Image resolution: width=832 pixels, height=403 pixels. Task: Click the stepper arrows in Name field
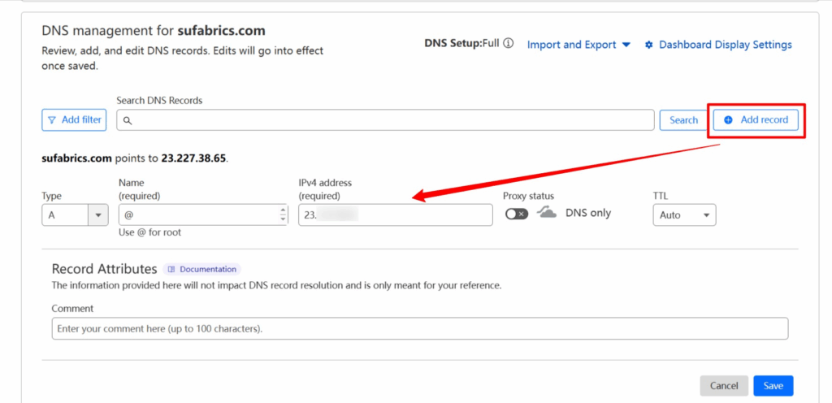tap(283, 214)
